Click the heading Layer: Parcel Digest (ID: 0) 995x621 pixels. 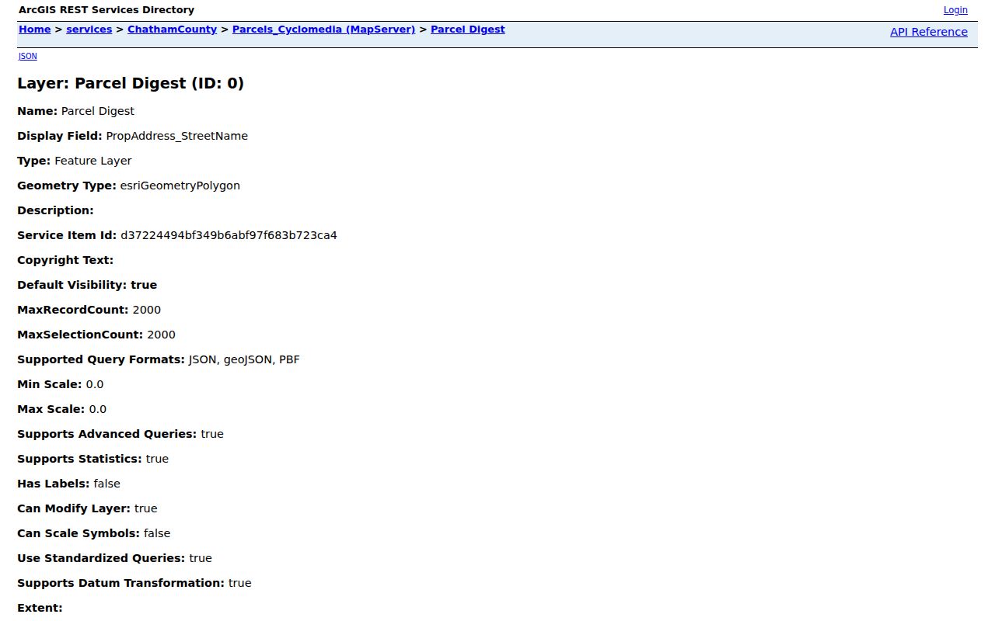tap(131, 83)
